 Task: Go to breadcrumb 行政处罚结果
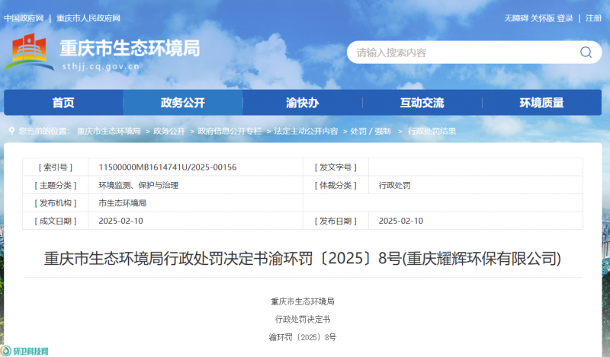tap(432, 131)
